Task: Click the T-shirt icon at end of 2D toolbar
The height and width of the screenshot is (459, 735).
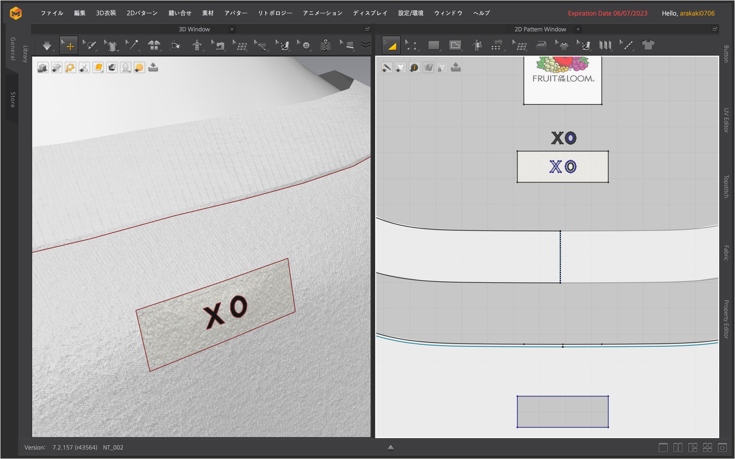Action: (648, 45)
